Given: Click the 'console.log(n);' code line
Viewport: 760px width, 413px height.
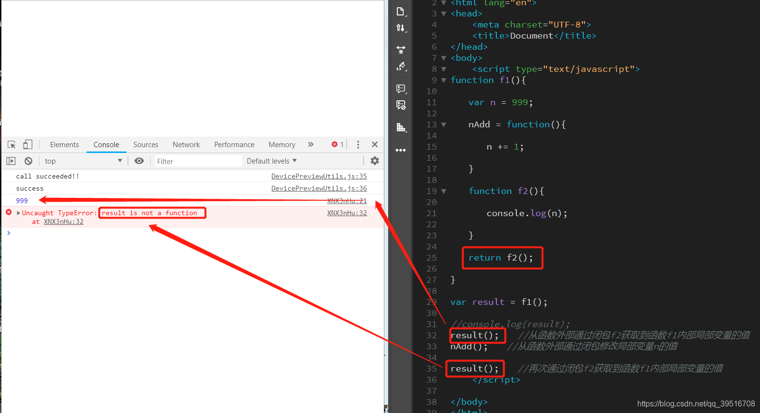Looking at the screenshot, I should click(527, 213).
